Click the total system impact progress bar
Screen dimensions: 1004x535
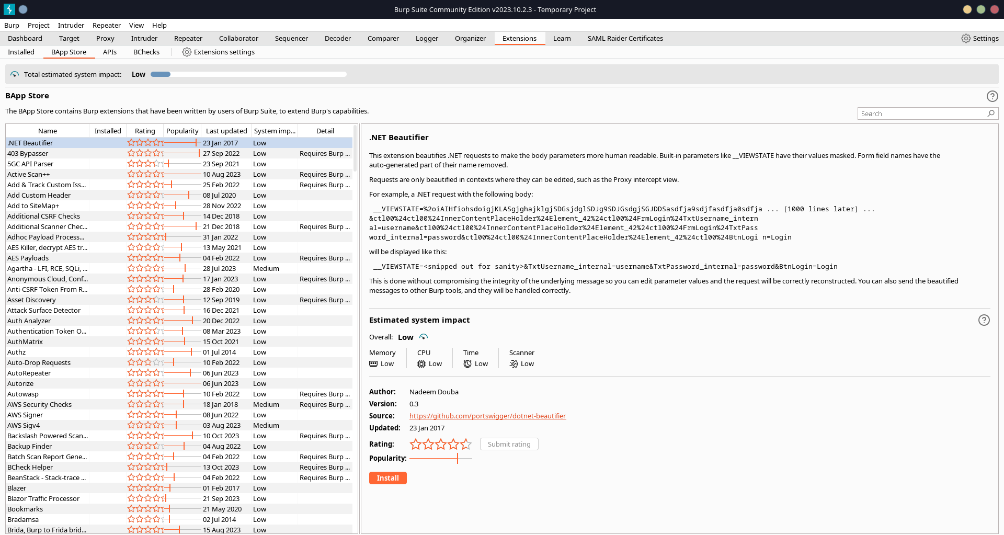tap(248, 74)
